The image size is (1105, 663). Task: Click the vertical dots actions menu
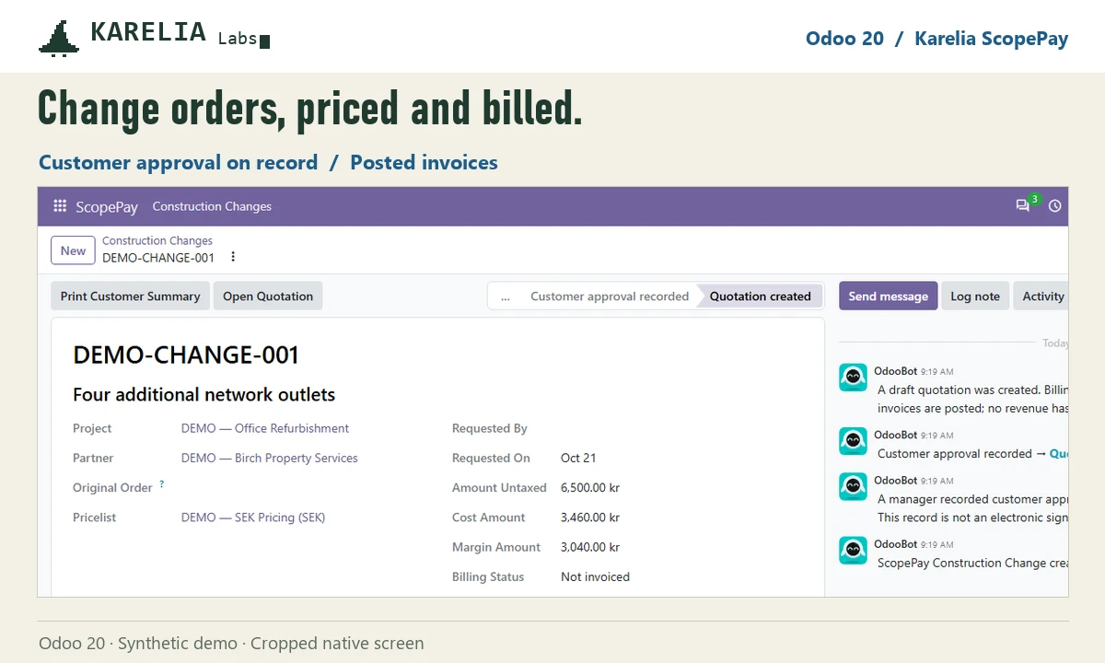point(233,257)
